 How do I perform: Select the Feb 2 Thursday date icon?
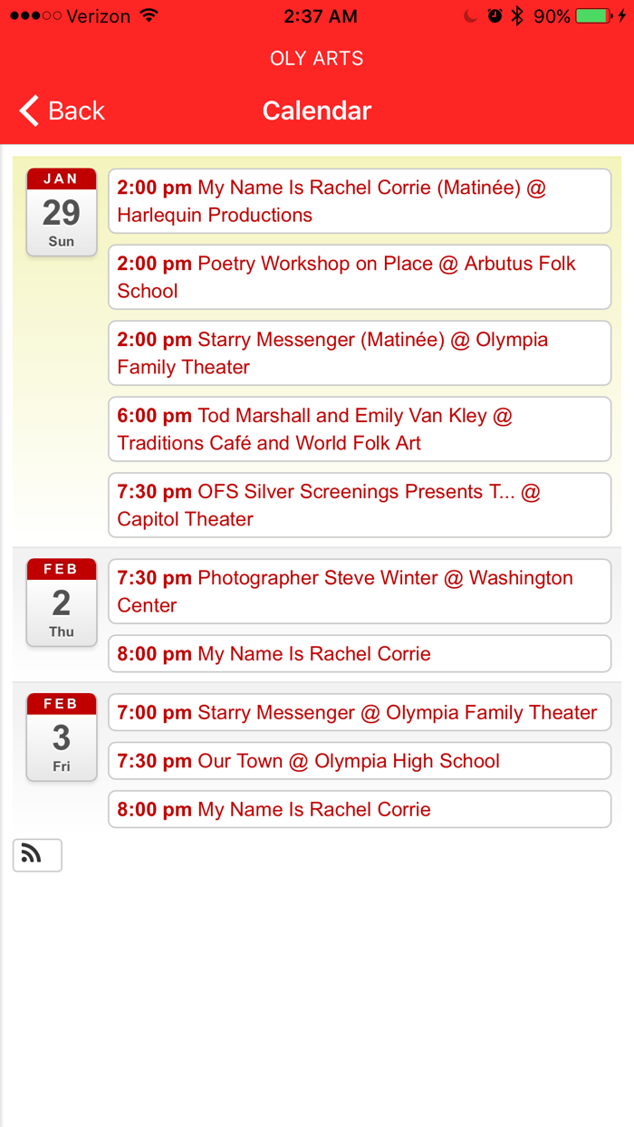(x=62, y=602)
